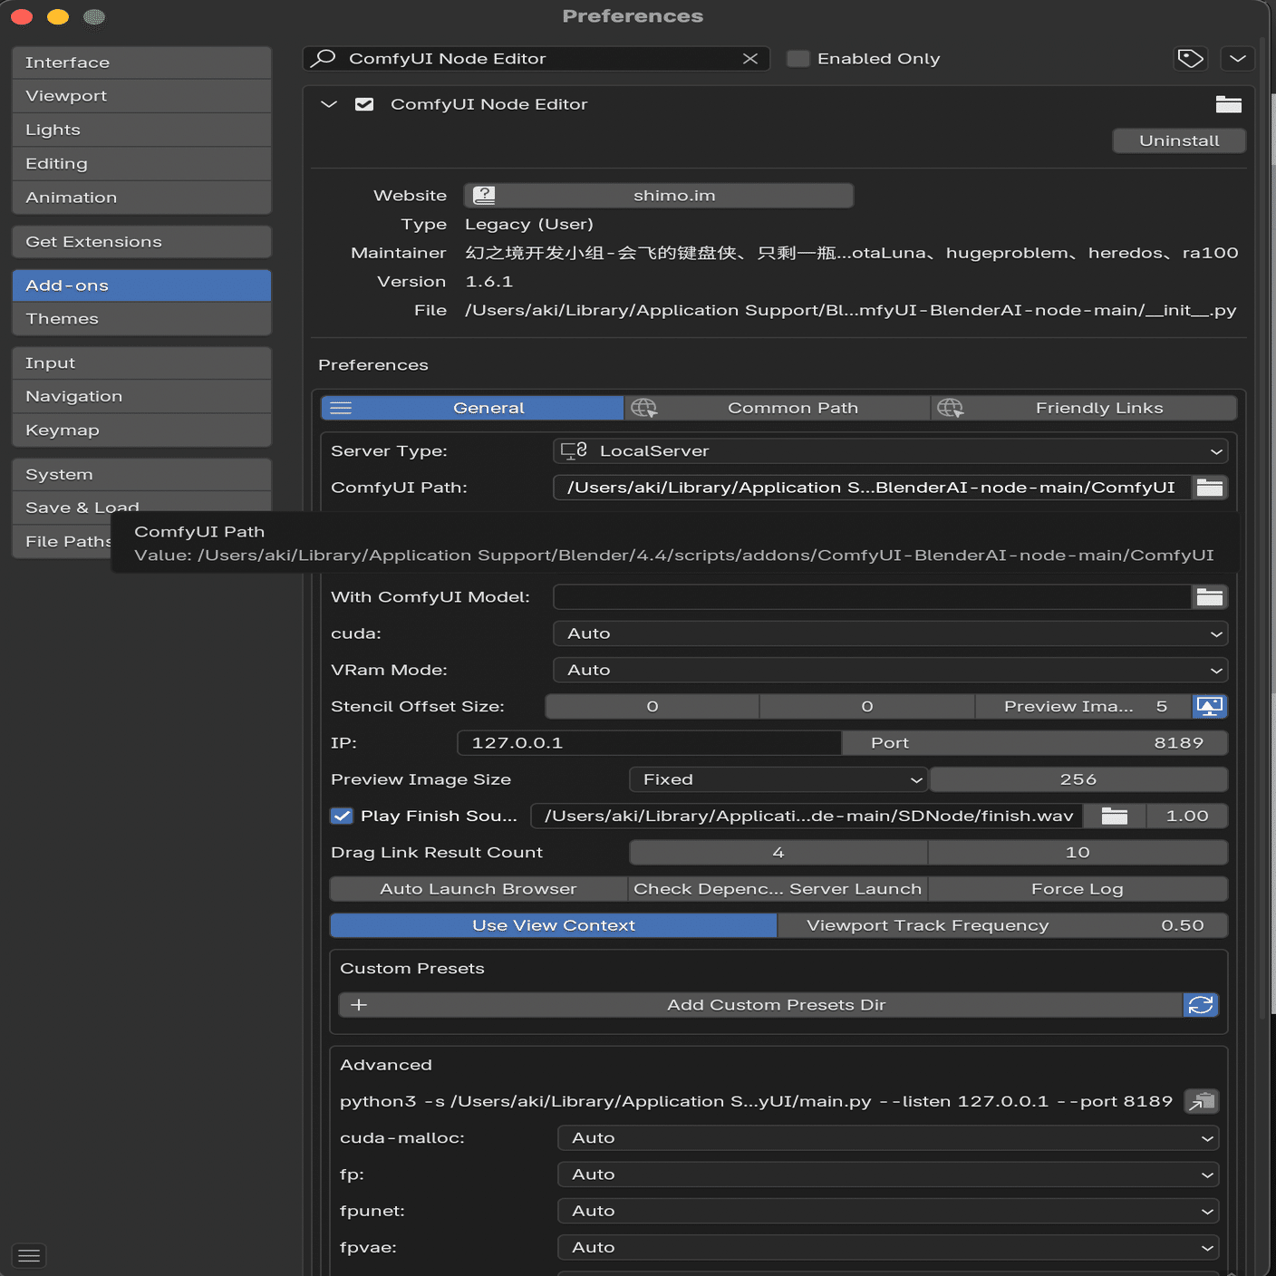Enable the Enabled Only checkbox
This screenshot has width=1276, height=1276.
(797, 59)
